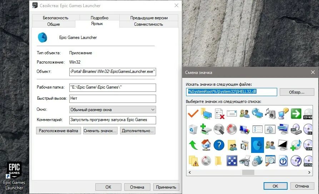The width and height of the screenshot is (319, 194).
Task: Switch to the Общие tab
Action: 54,24
